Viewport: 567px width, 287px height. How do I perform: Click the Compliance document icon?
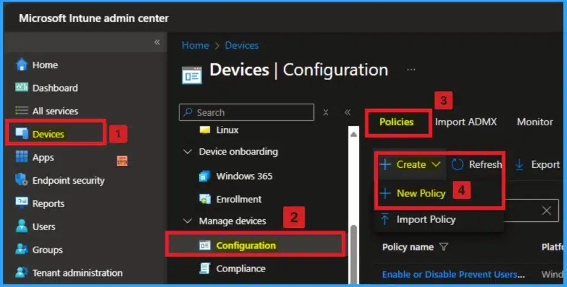[205, 269]
